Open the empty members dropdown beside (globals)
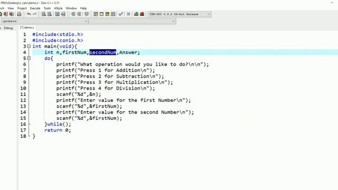This screenshot has height=190, width=338. (x=132, y=21)
